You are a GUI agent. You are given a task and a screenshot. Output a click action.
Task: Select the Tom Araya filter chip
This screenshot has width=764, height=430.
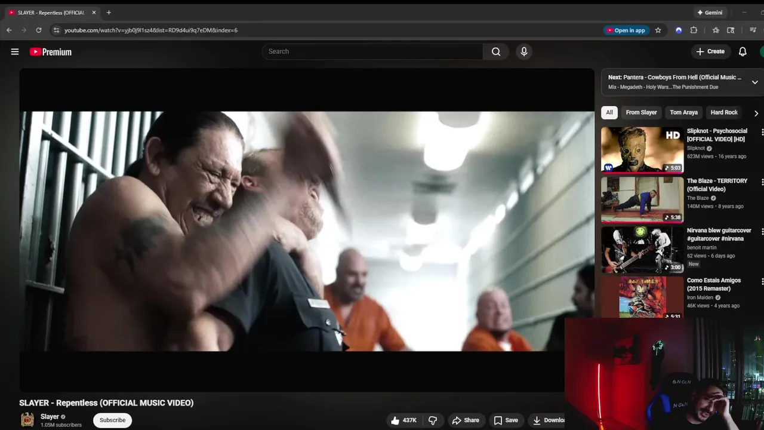[683, 112]
